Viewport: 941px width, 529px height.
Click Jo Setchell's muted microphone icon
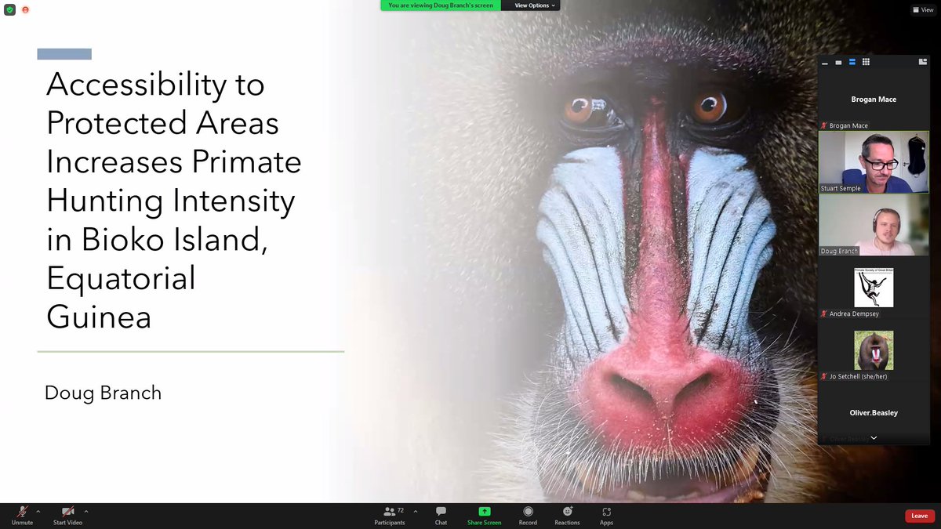tap(823, 376)
